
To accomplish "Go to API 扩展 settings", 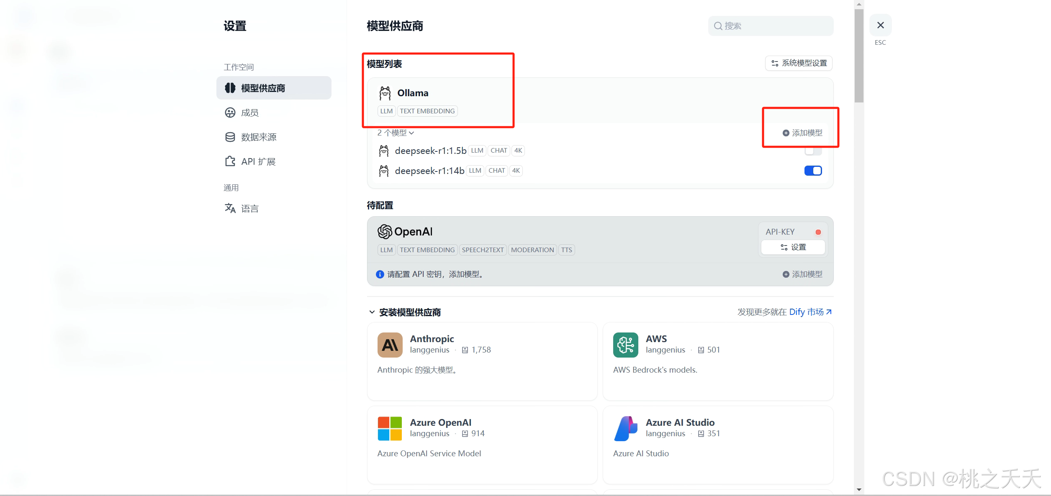I will point(258,162).
